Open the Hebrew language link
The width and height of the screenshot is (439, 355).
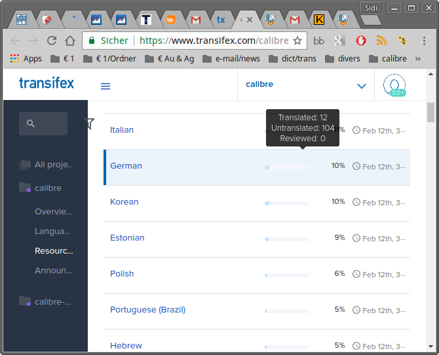coord(126,345)
